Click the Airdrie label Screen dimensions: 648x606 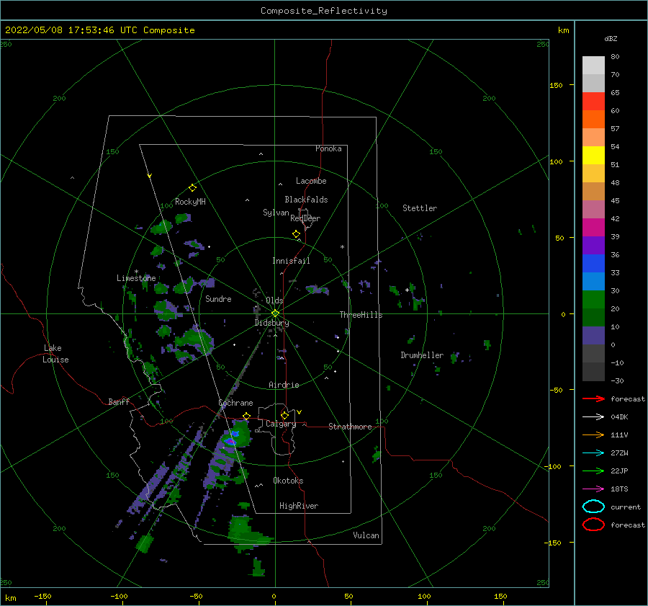[284, 385]
